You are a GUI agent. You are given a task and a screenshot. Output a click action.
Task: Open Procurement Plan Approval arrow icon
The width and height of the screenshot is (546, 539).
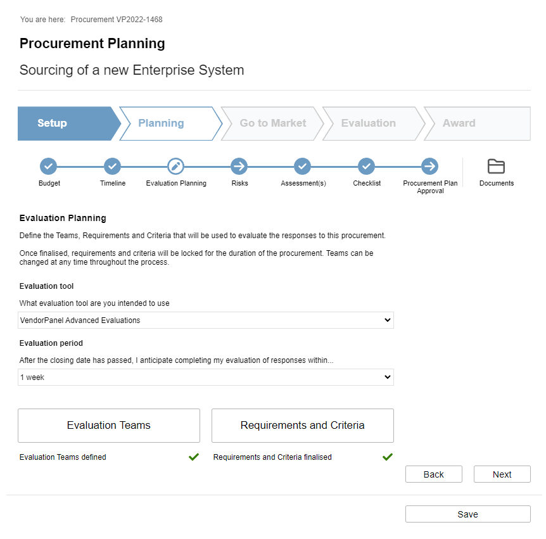pos(429,167)
